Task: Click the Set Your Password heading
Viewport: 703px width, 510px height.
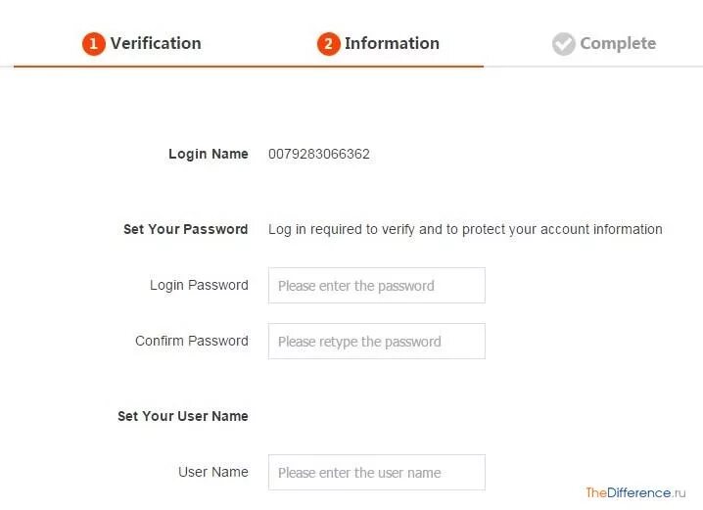Action: tap(185, 229)
